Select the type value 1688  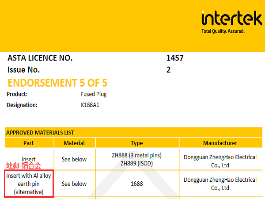tap(137, 184)
